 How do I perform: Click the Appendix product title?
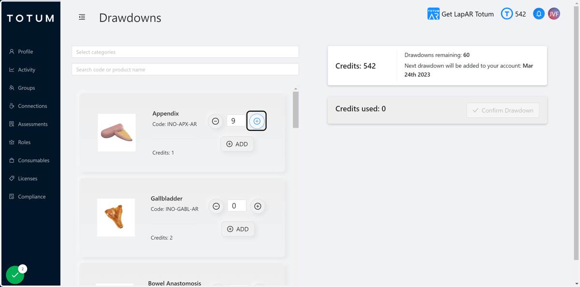166,114
